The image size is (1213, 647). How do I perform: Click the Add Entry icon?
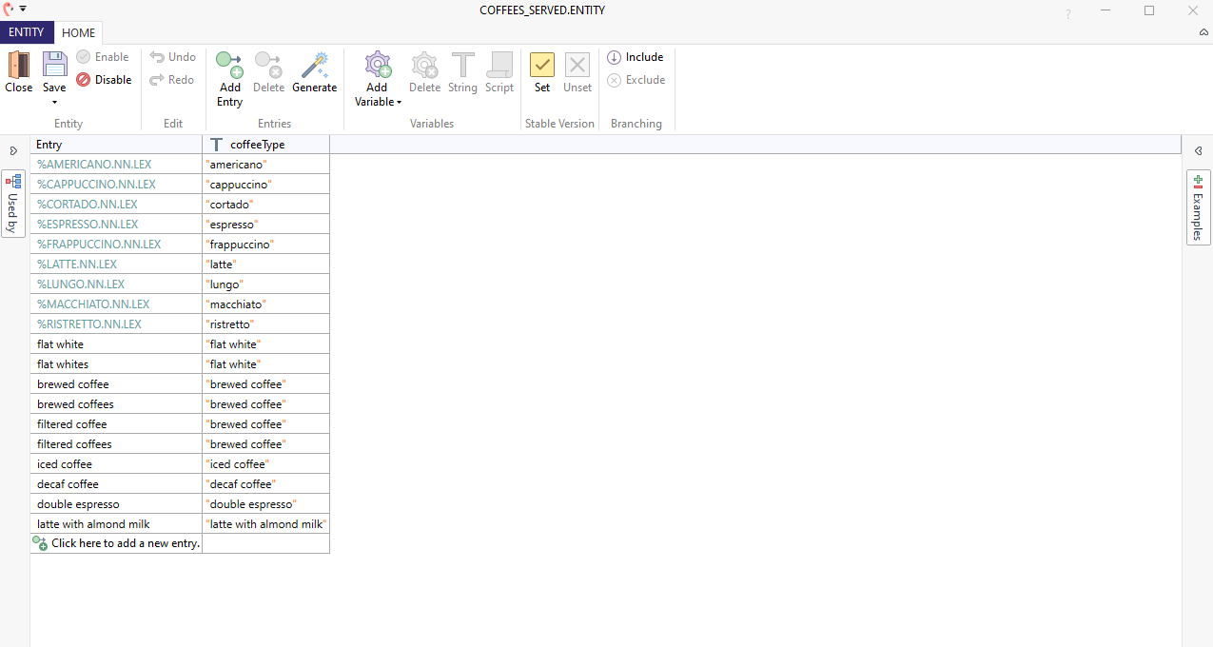tap(229, 65)
